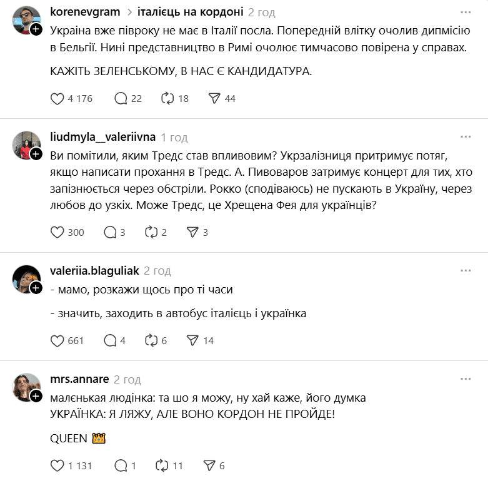Follow korenevgram using avatar plus badge
This screenshot has height=478, width=488.
[36, 29]
